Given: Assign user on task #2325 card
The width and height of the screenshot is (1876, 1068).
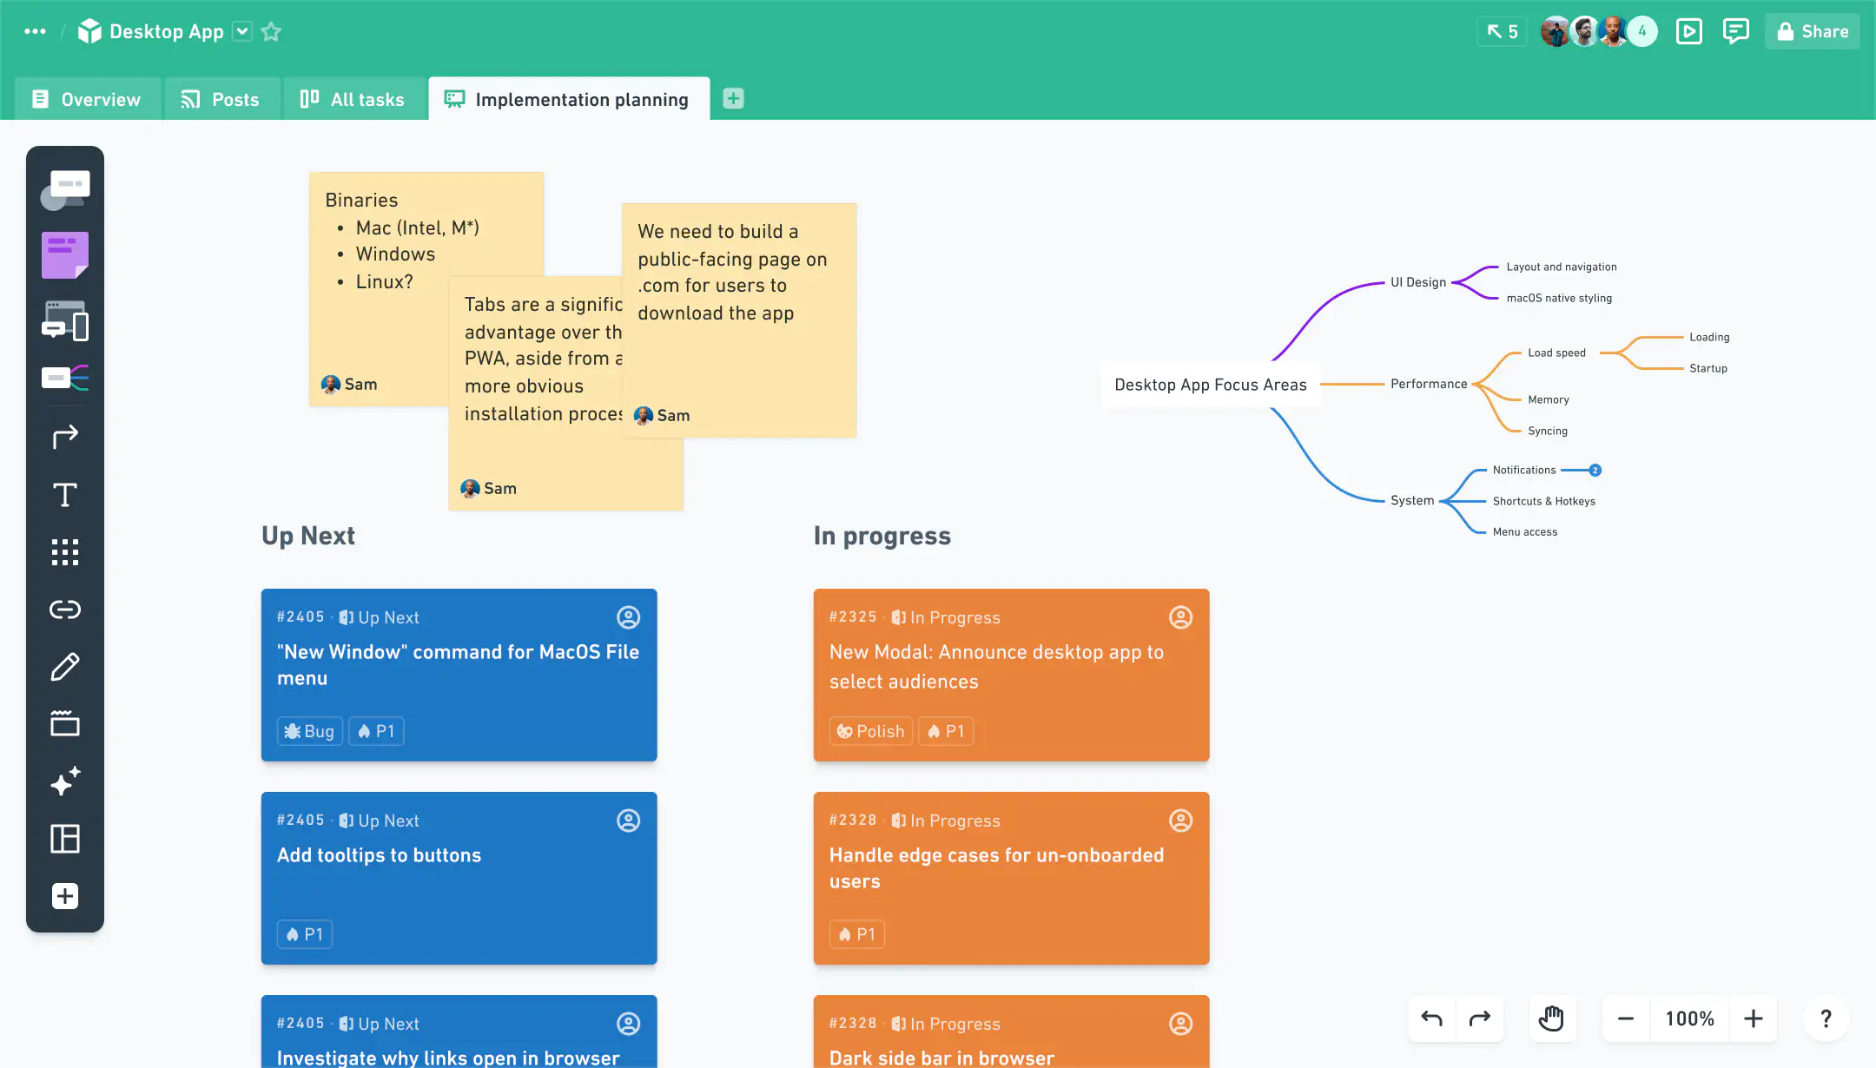Looking at the screenshot, I should click(x=1180, y=617).
